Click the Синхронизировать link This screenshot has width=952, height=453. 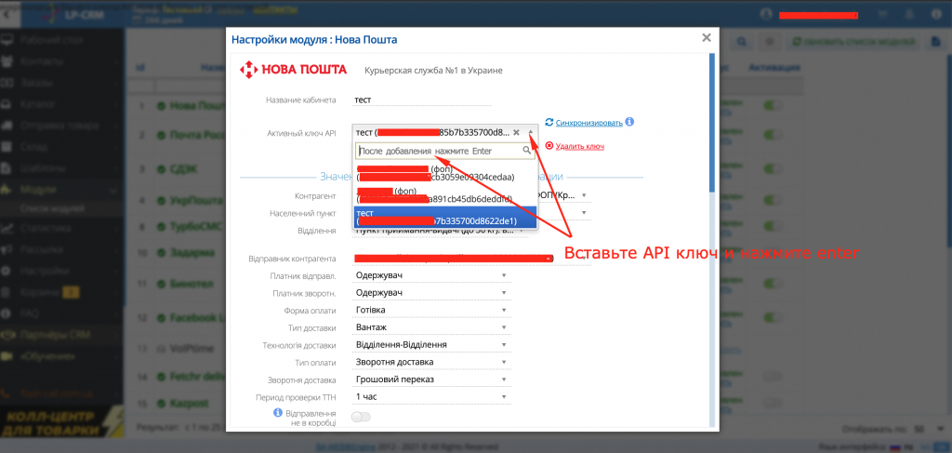[588, 123]
